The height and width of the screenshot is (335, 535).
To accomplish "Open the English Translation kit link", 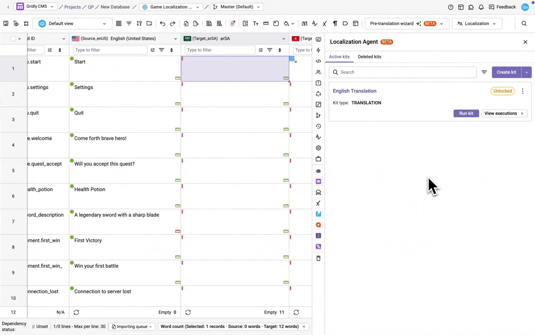I will coord(354,91).
